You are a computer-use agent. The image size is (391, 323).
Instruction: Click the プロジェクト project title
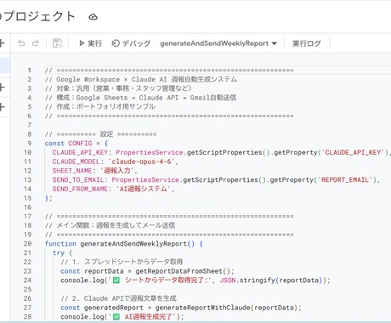(39, 17)
